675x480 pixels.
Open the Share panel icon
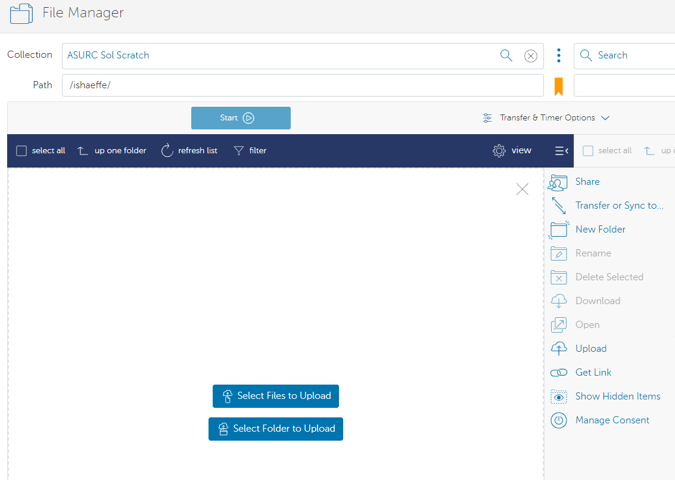pos(558,182)
